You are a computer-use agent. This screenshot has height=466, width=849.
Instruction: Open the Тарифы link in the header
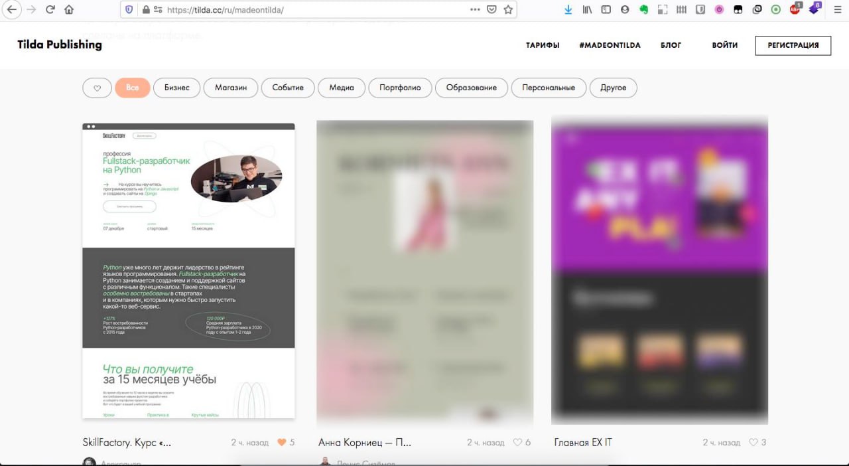tap(543, 45)
